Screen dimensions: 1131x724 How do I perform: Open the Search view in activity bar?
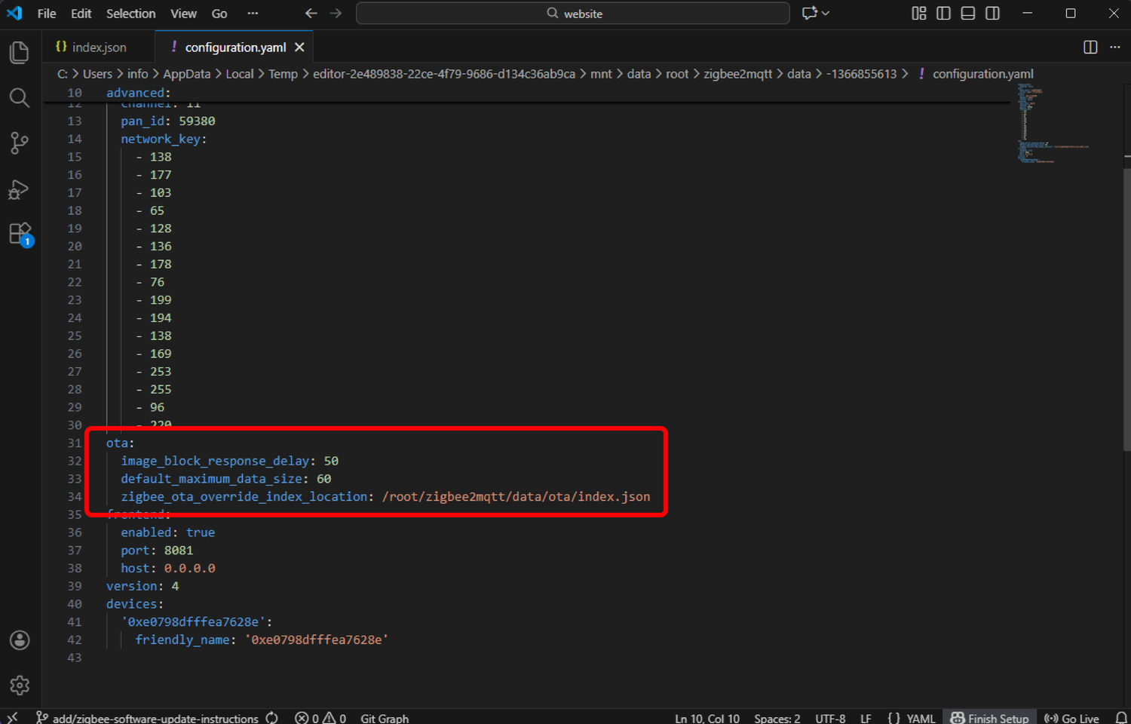[x=20, y=98]
